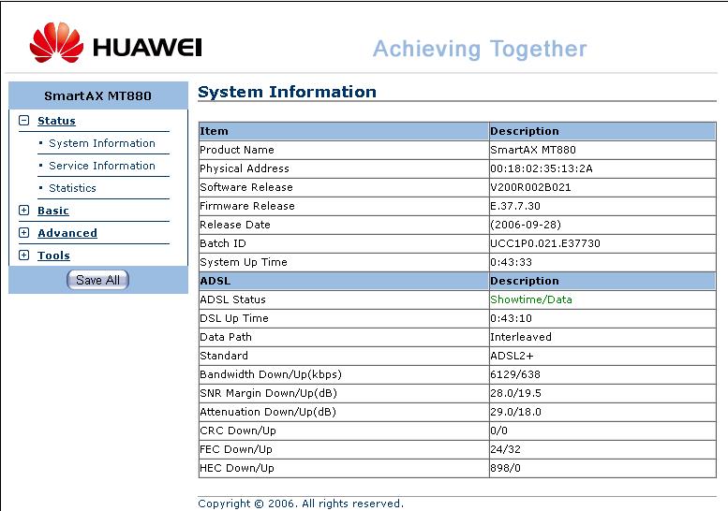Select CRC value 0/0
This screenshot has height=511, width=728.
[x=499, y=431]
